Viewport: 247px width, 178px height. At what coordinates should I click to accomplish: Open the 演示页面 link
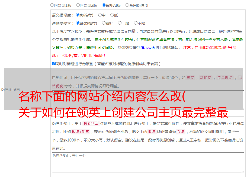tap(148, 48)
